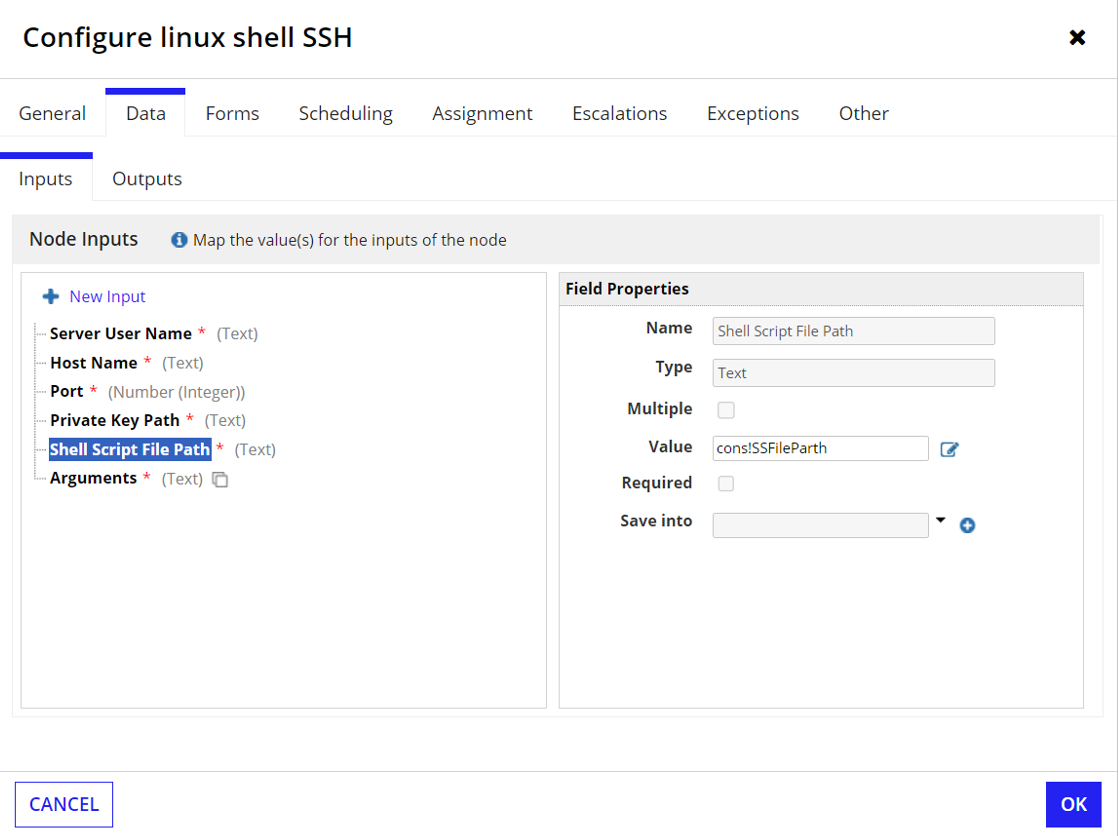Open the Assignment tab
The width and height of the screenshot is (1118, 836).
(x=482, y=114)
